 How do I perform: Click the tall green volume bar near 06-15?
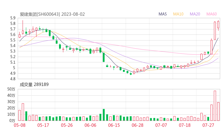(104, 115)
